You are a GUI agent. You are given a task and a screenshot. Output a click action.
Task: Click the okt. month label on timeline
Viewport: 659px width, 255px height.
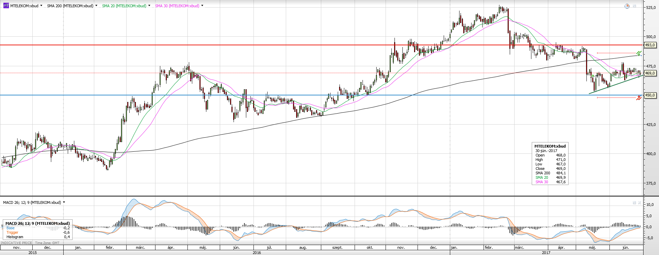point(370,247)
